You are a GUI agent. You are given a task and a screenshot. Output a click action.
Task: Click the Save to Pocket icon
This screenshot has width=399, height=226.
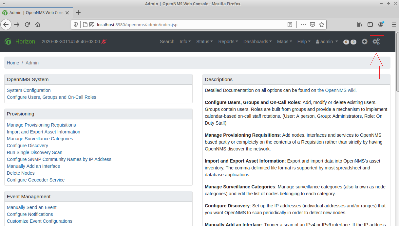[x=313, y=25]
